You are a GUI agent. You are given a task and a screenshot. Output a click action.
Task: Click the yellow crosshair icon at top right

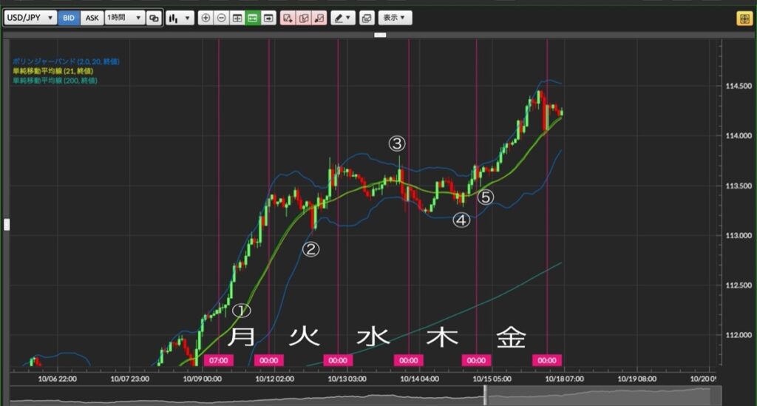(744, 18)
